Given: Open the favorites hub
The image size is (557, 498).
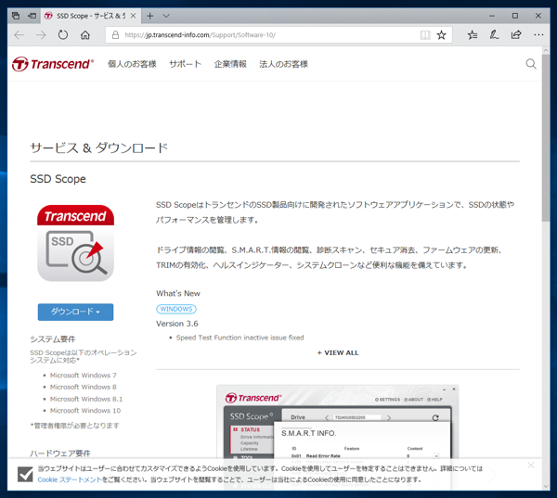Looking at the screenshot, I should pyautogui.click(x=473, y=35).
